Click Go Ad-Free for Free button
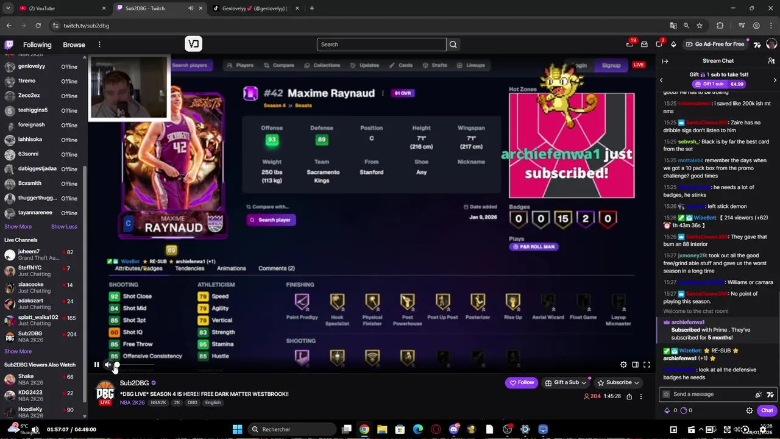The width and height of the screenshot is (780, 439). click(x=715, y=45)
